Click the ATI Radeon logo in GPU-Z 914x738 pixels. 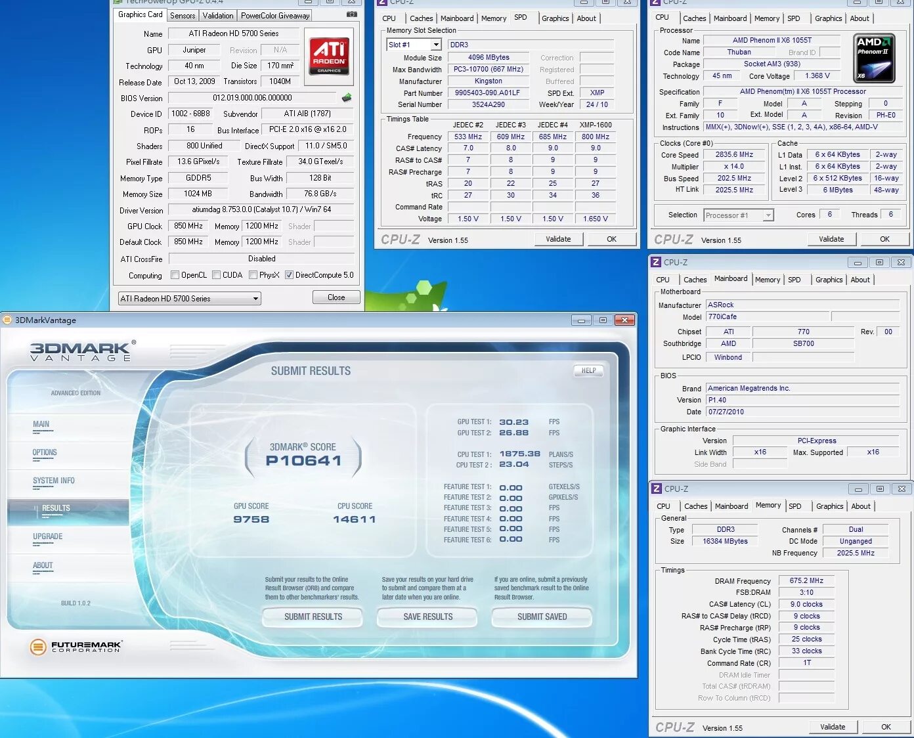(329, 56)
